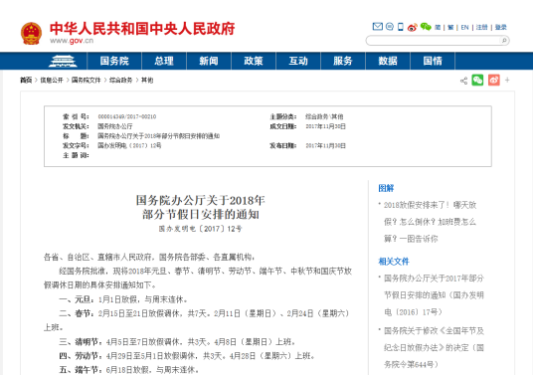Click the 相关文件 sidebar heading
Image resolution: width=533 pixels, height=375 pixels.
pyautogui.click(x=394, y=262)
